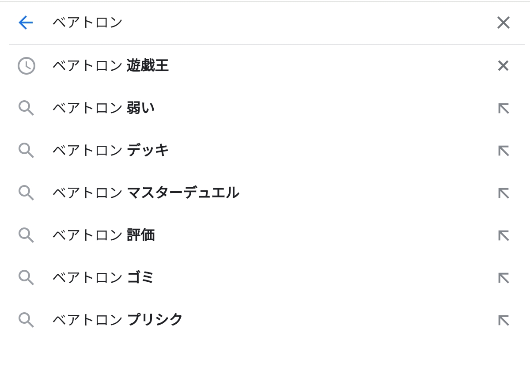
Task: Click the clock history icon
Action: click(26, 66)
